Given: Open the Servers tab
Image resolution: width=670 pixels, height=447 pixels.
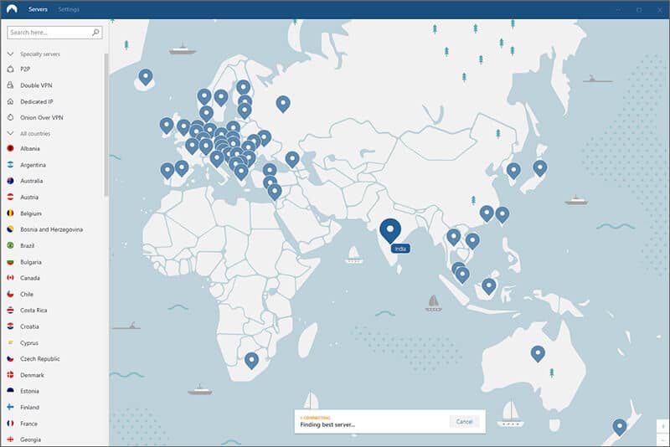Looking at the screenshot, I should [38, 9].
